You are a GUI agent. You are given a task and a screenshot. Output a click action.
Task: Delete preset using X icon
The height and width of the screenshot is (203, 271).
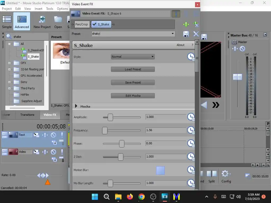tap(196, 34)
